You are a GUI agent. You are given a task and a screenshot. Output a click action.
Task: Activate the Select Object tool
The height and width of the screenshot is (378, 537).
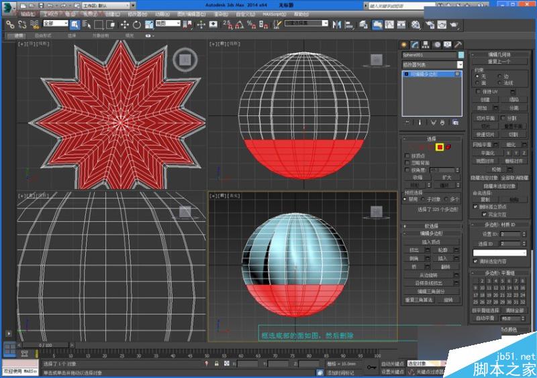click(x=75, y=25)
